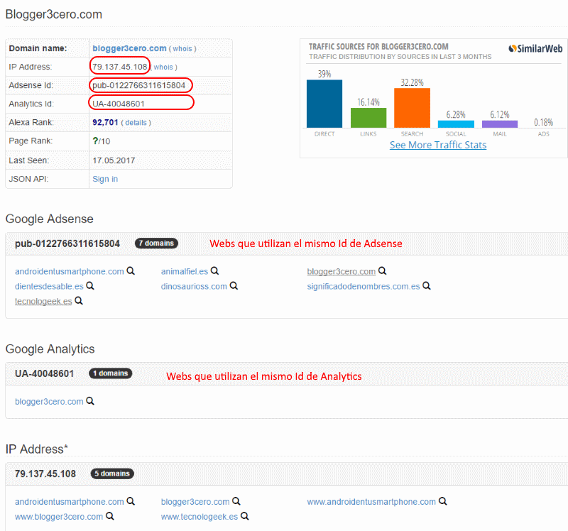Viewport: 568px width, 531px height.
Task: Open underlined blogger3cero.com link in Adsense list
Action: tap(342, 272)
